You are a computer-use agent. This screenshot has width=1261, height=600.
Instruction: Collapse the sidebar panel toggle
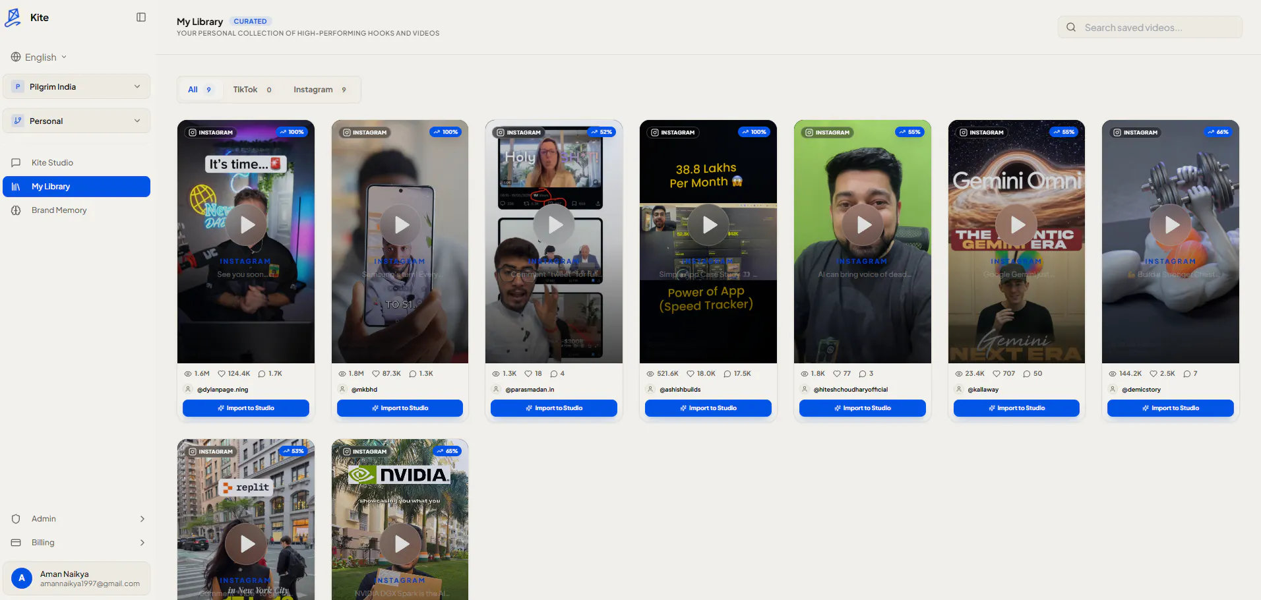(141, 17)
